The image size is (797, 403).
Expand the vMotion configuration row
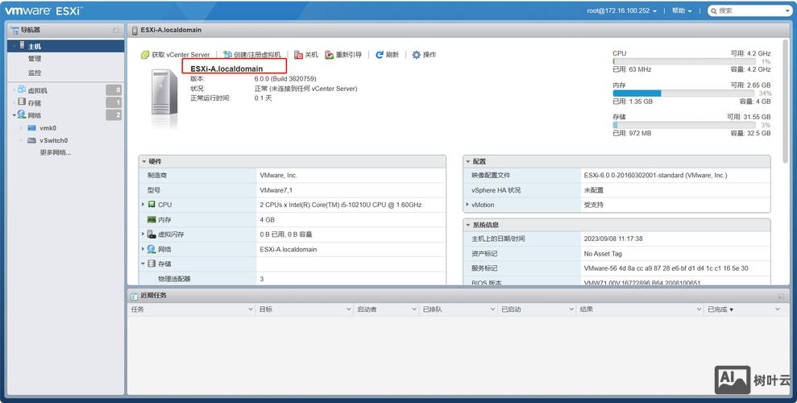(x=468, y=205)
